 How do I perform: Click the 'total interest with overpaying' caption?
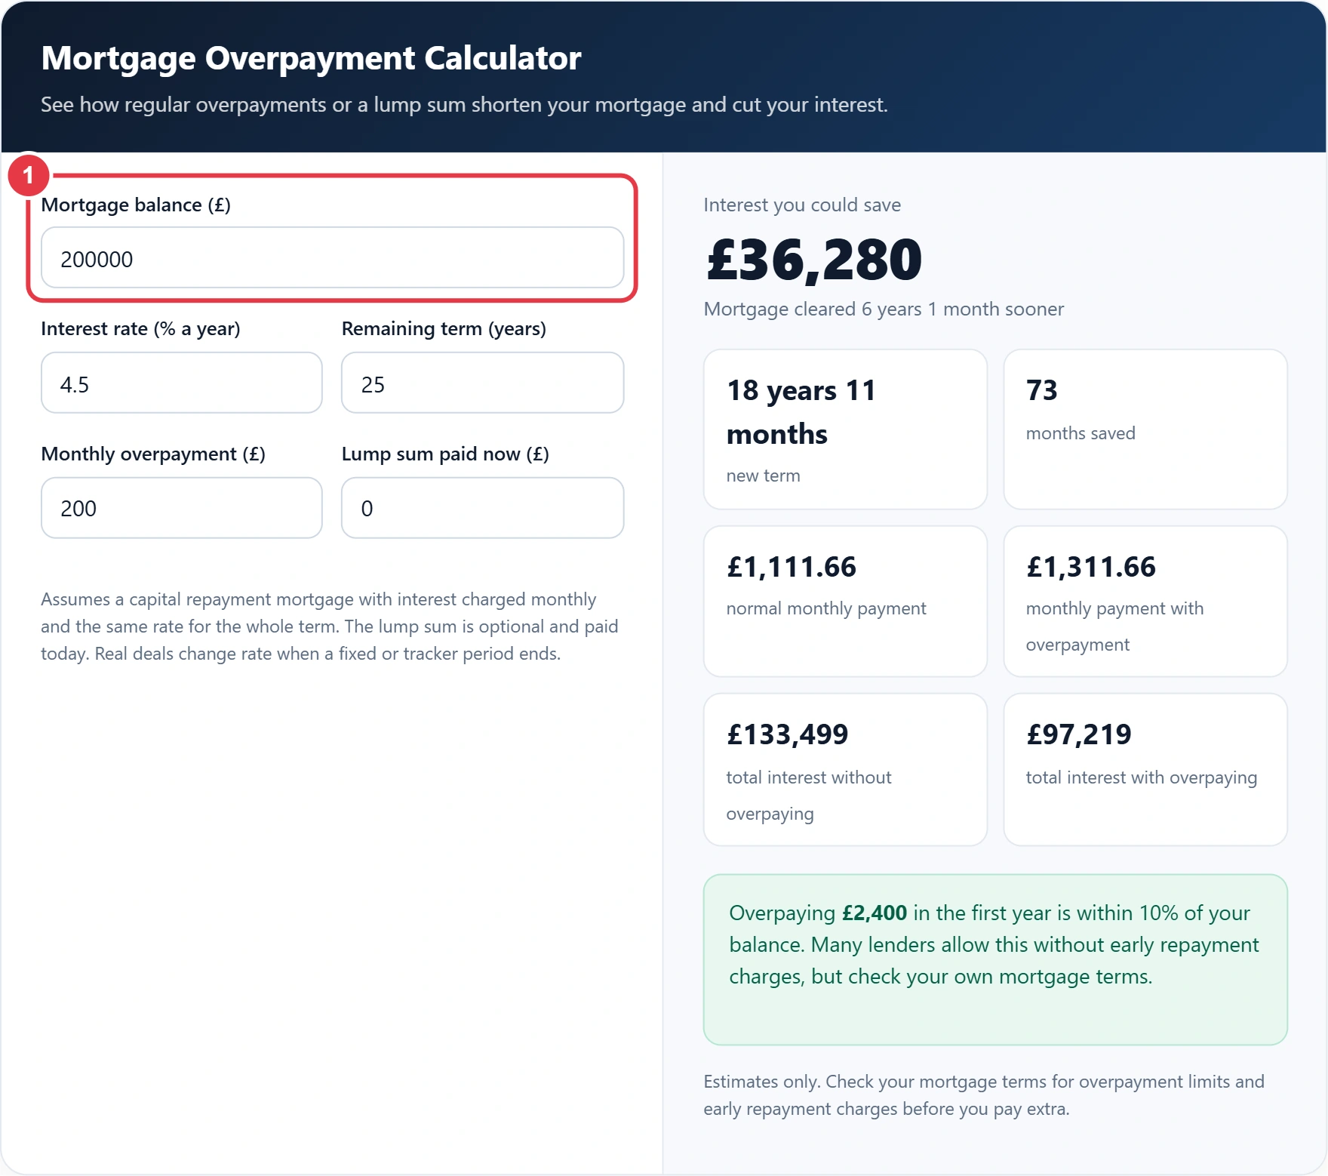pos(1142,777)
